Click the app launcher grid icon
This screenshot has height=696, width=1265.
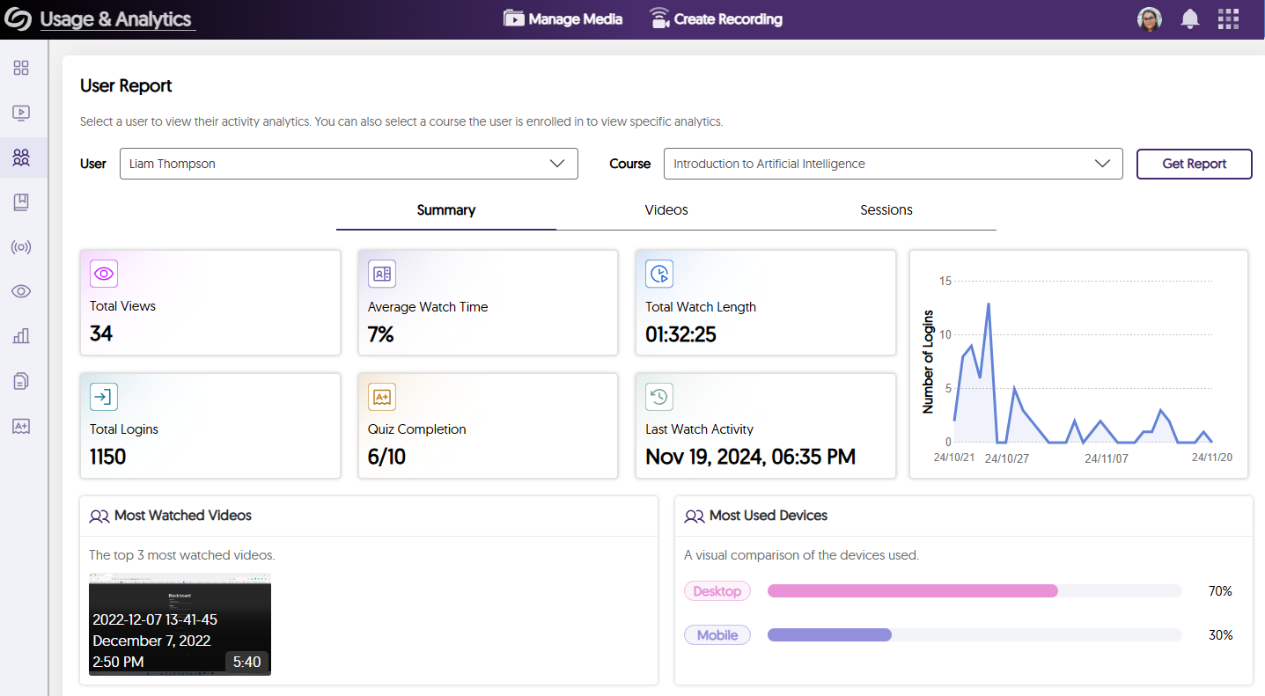click(1228, 18)
